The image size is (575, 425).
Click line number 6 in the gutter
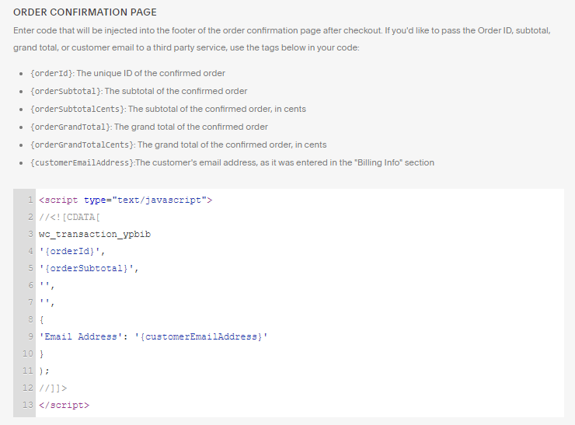click(x=30, y=285)
